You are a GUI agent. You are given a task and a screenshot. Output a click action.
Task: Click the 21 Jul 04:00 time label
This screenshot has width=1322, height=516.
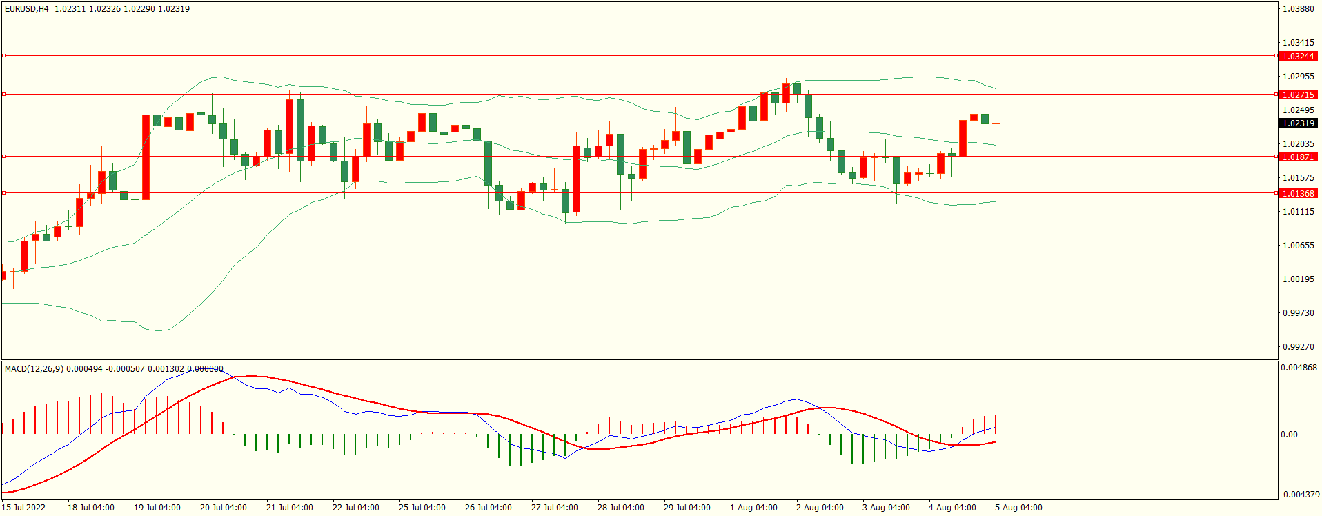tap(290, 507)
